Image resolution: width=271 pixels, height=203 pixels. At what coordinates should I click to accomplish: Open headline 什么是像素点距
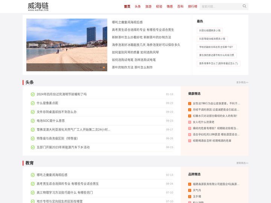tap(47, 103)
